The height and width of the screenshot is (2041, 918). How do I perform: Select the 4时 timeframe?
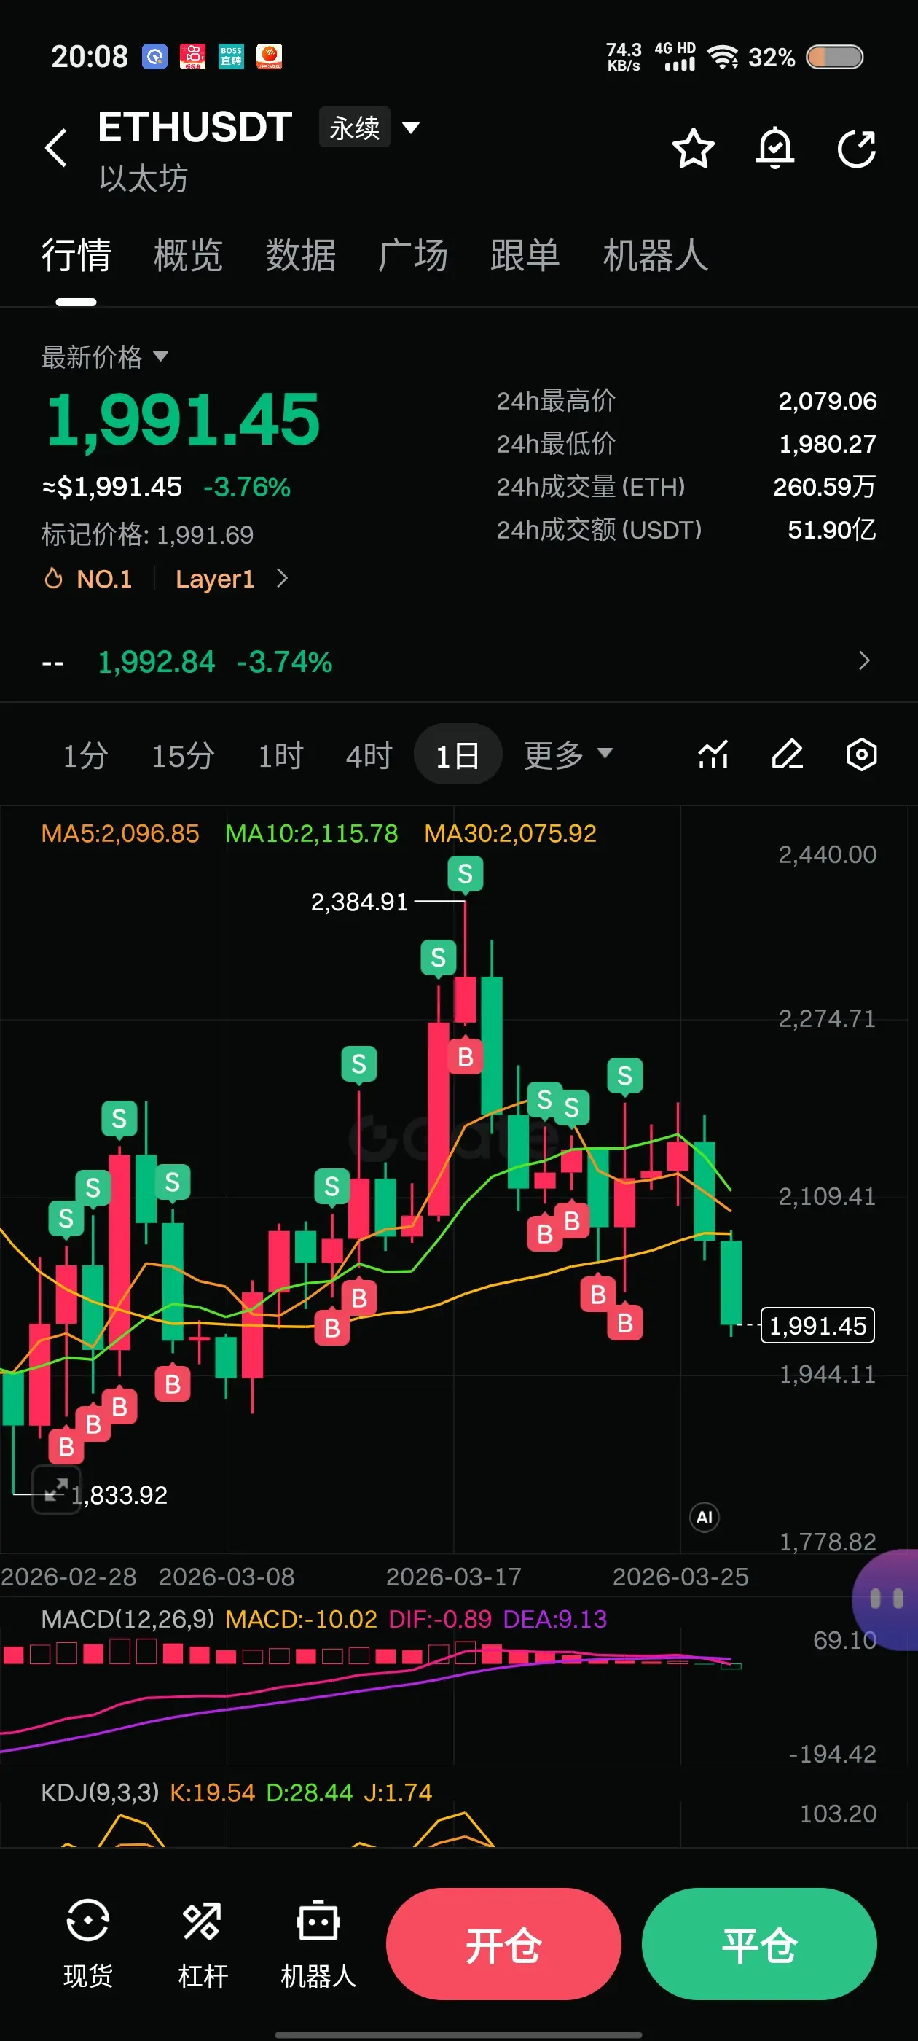pos(369,755)
